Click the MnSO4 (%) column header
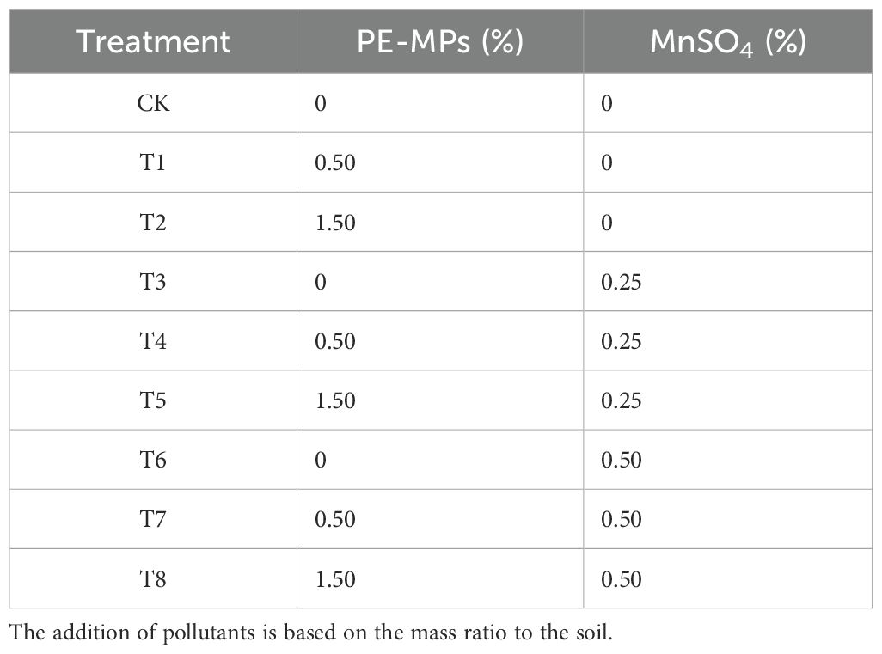 pyautogui.click(x=727, y=42)
